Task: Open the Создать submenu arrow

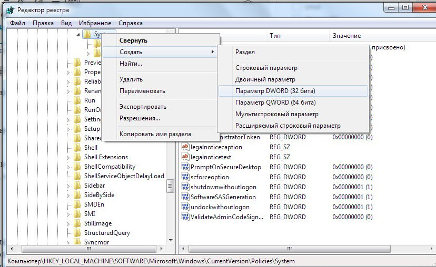Action: (212, 52)
